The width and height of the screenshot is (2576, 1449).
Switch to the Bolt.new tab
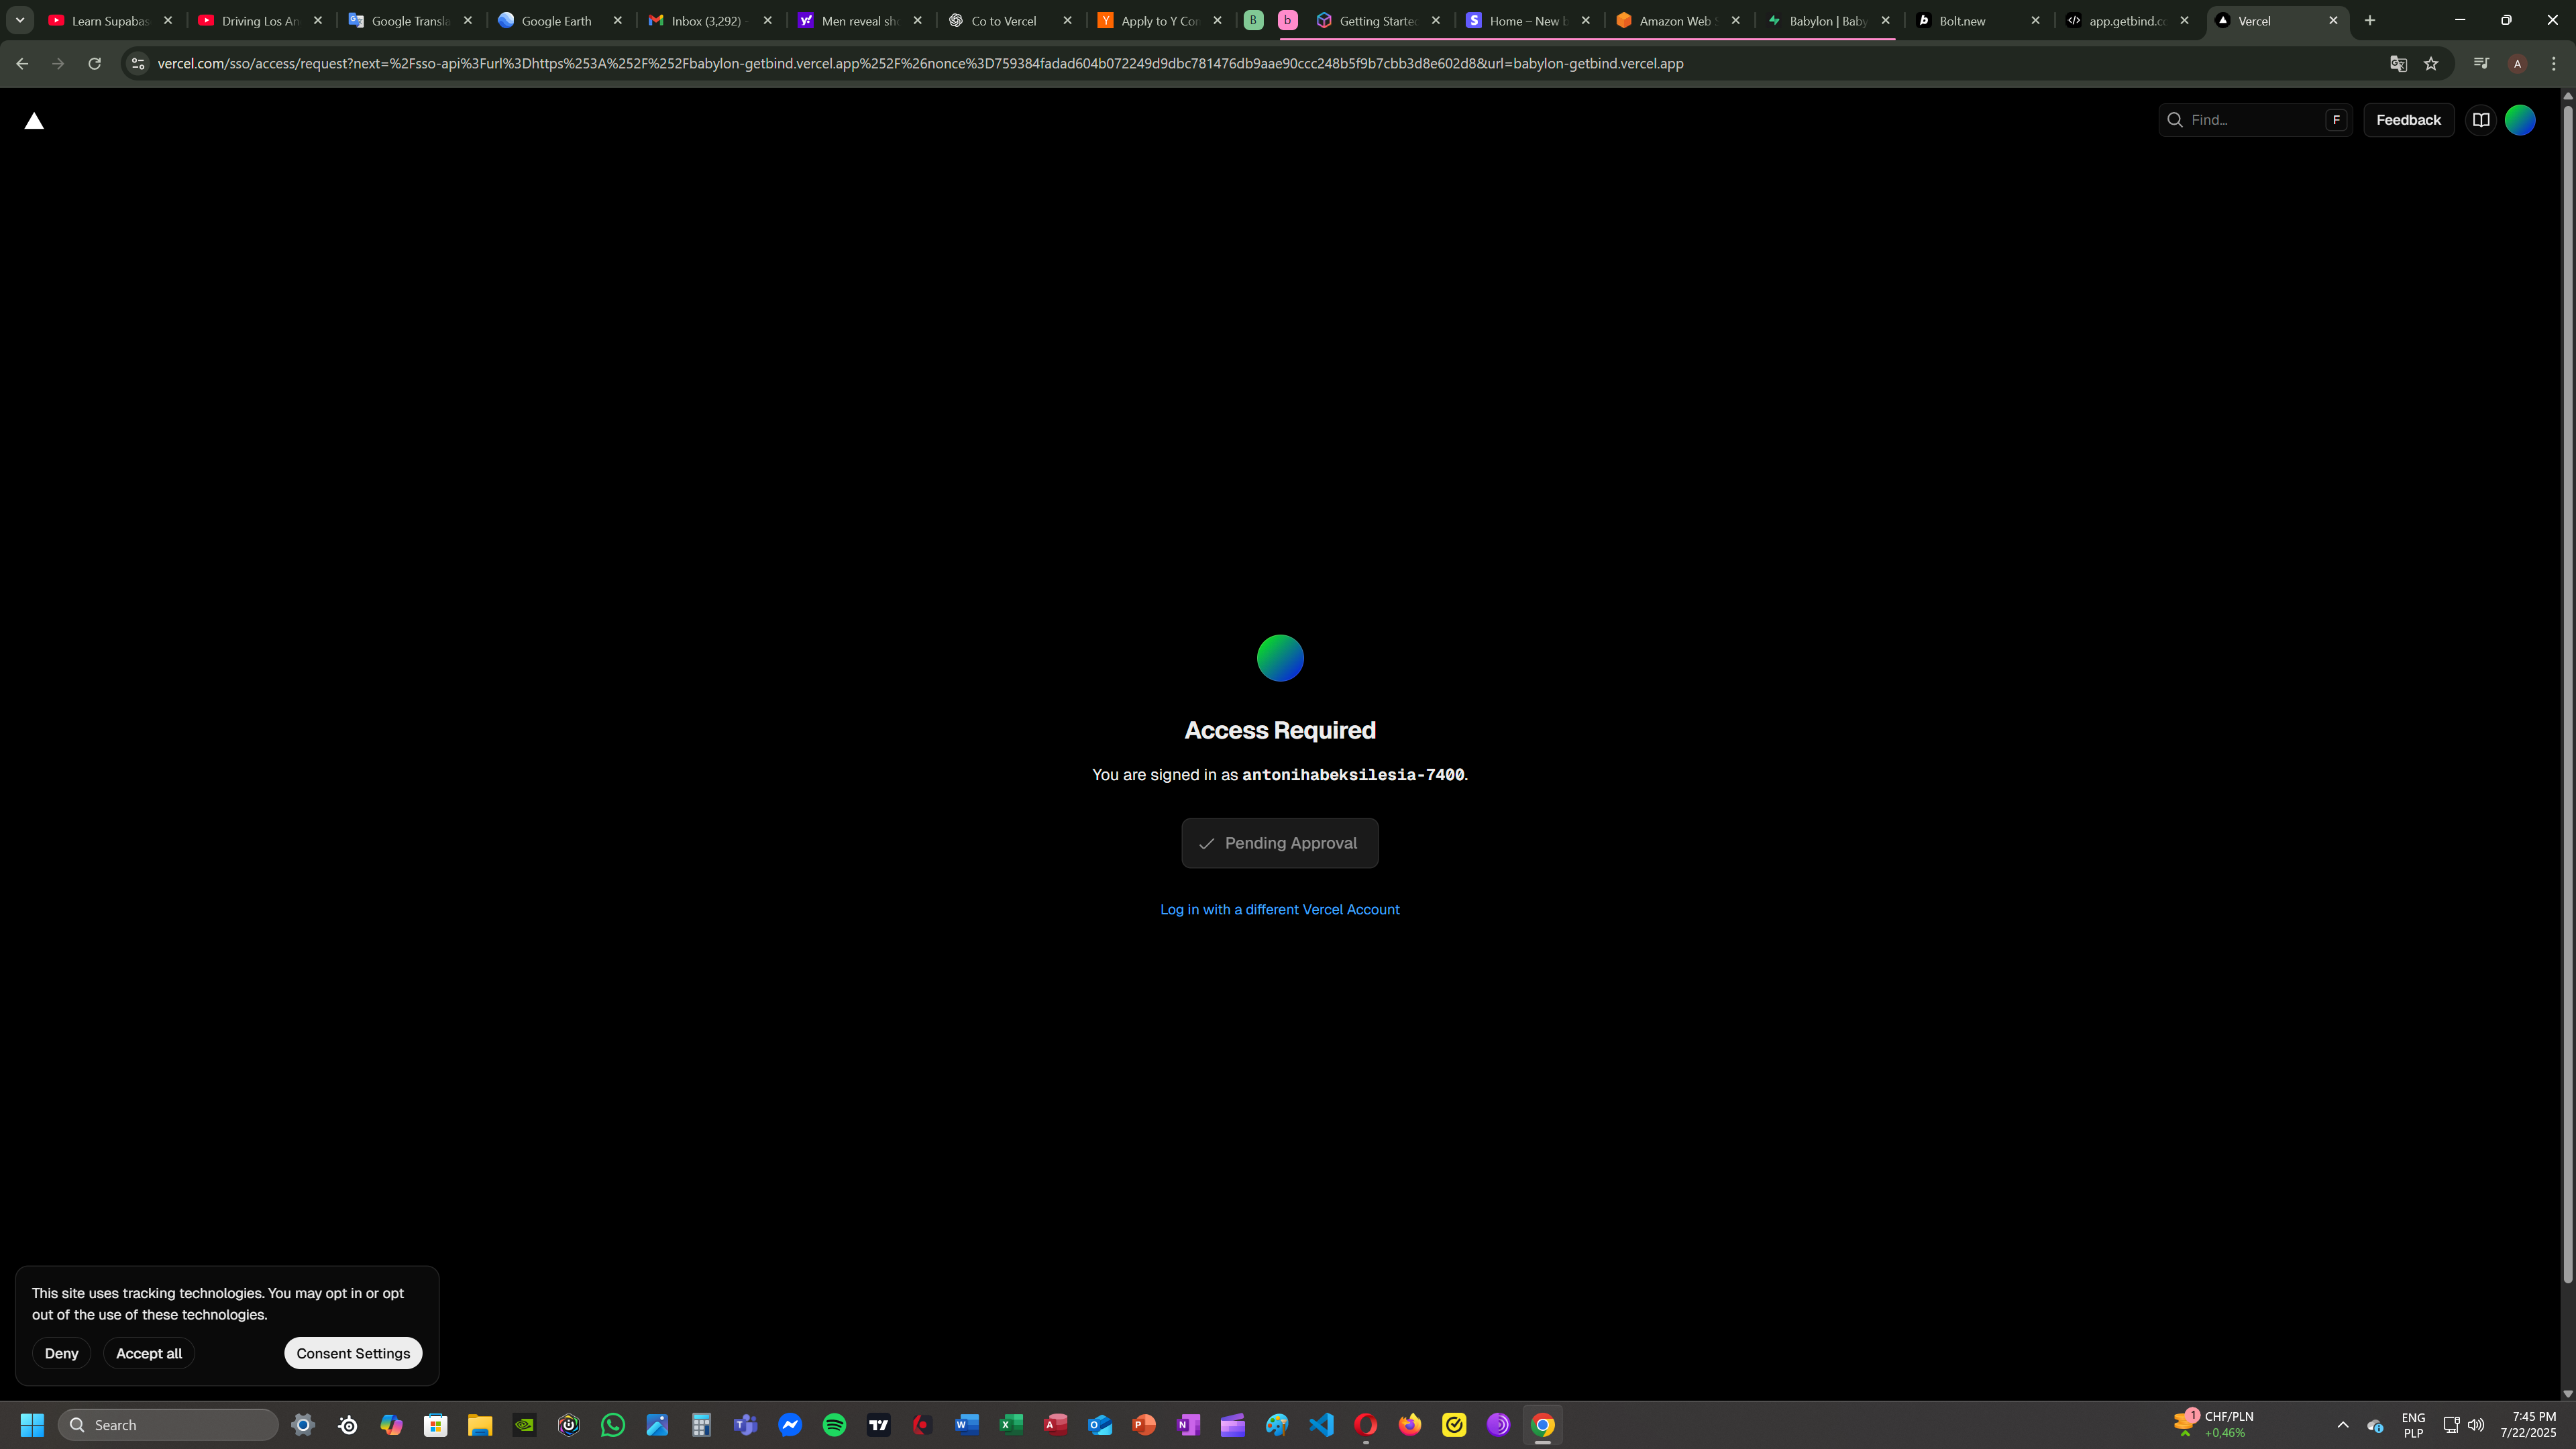(1962, 20)
